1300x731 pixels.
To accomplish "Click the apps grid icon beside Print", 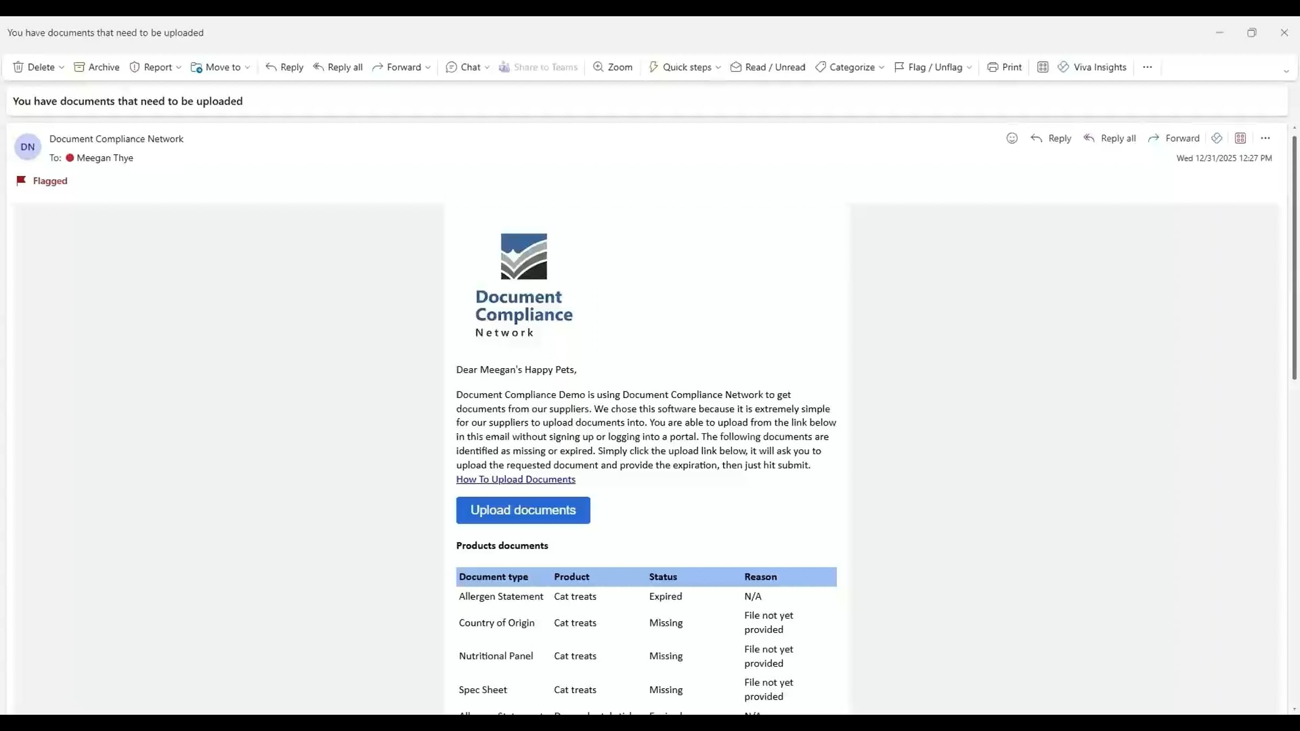I will 1043,67.
